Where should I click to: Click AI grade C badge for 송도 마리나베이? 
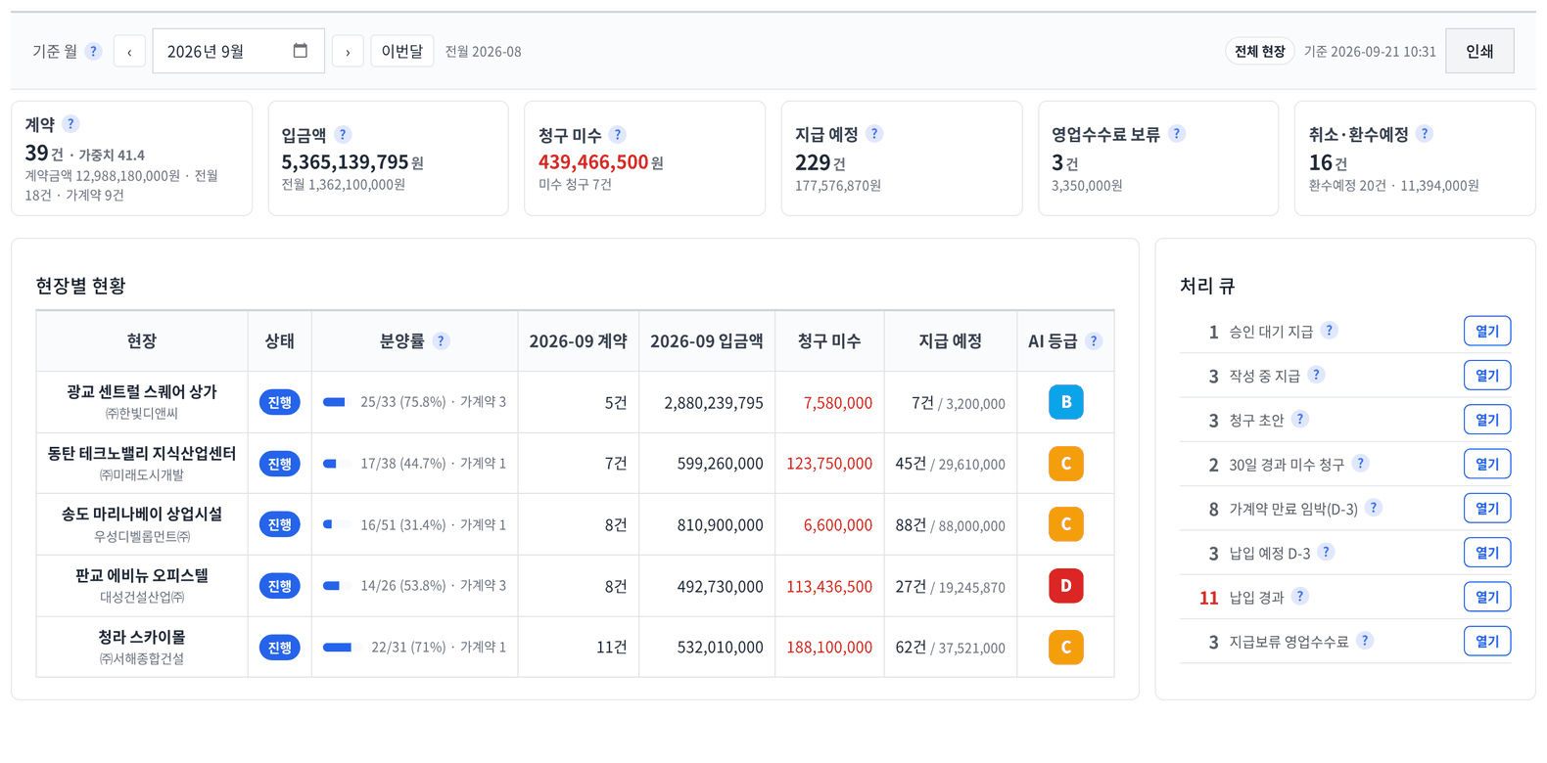click(1065, 524)
